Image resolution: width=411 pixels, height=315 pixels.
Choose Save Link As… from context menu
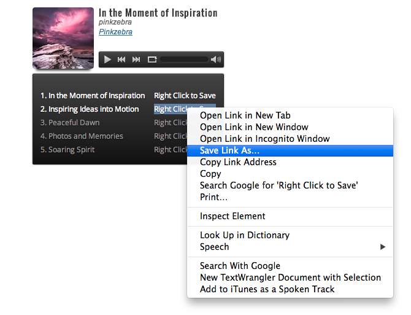(229, 150)
